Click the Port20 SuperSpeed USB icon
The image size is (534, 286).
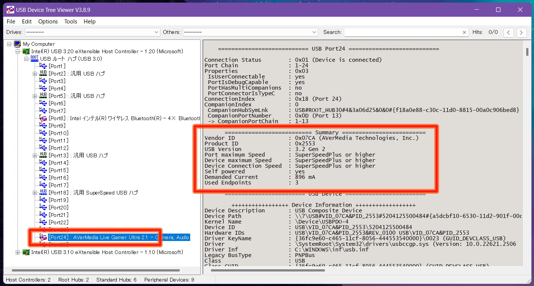(x=43, y=207)
